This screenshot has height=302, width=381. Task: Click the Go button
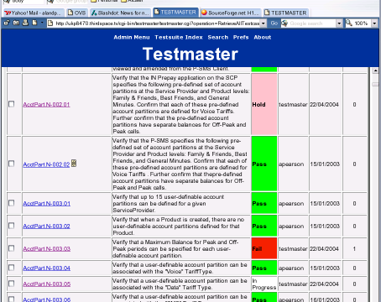point(274,23)
